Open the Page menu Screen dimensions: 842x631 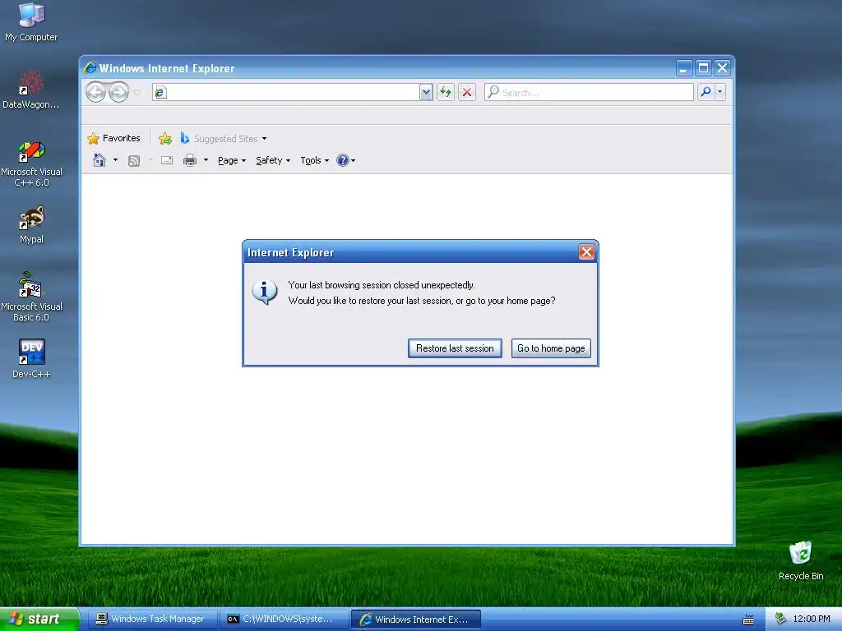coord(232,160)
